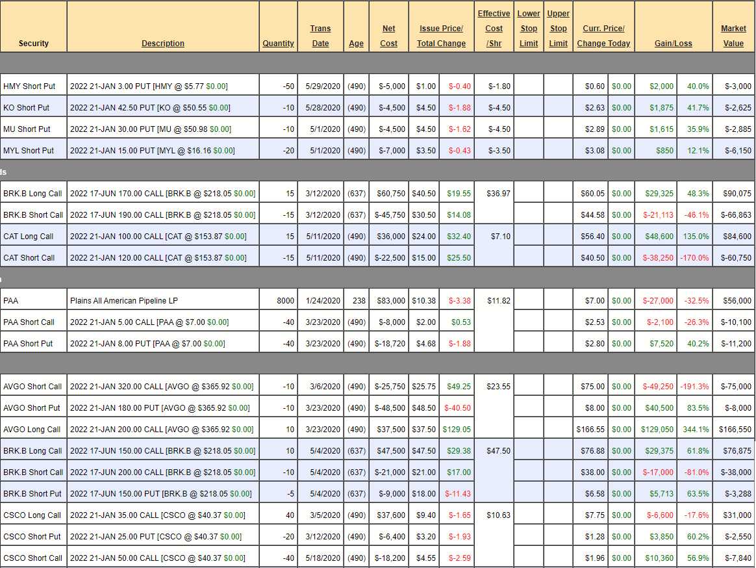Click the Lower Stop Limit header
The image size is (756, 568).
pos(529,29)
